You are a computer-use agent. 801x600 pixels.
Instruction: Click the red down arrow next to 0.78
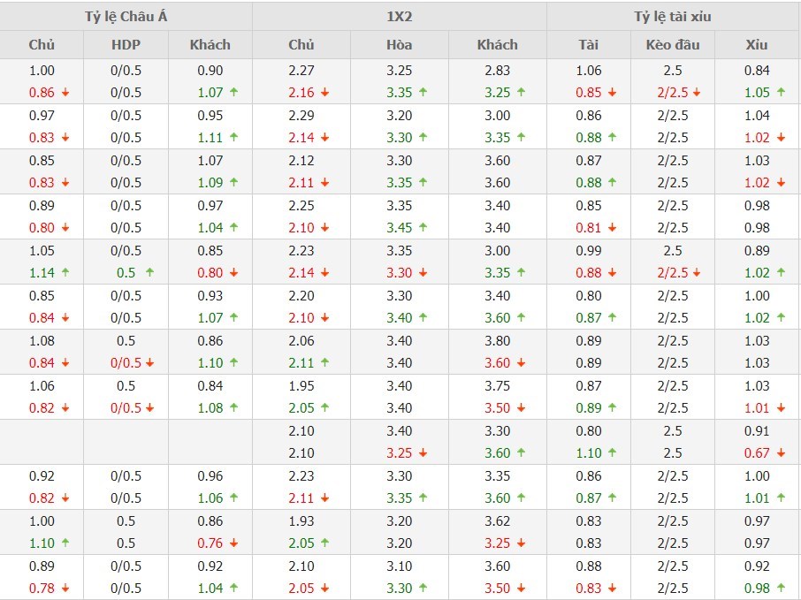[66, 589]
